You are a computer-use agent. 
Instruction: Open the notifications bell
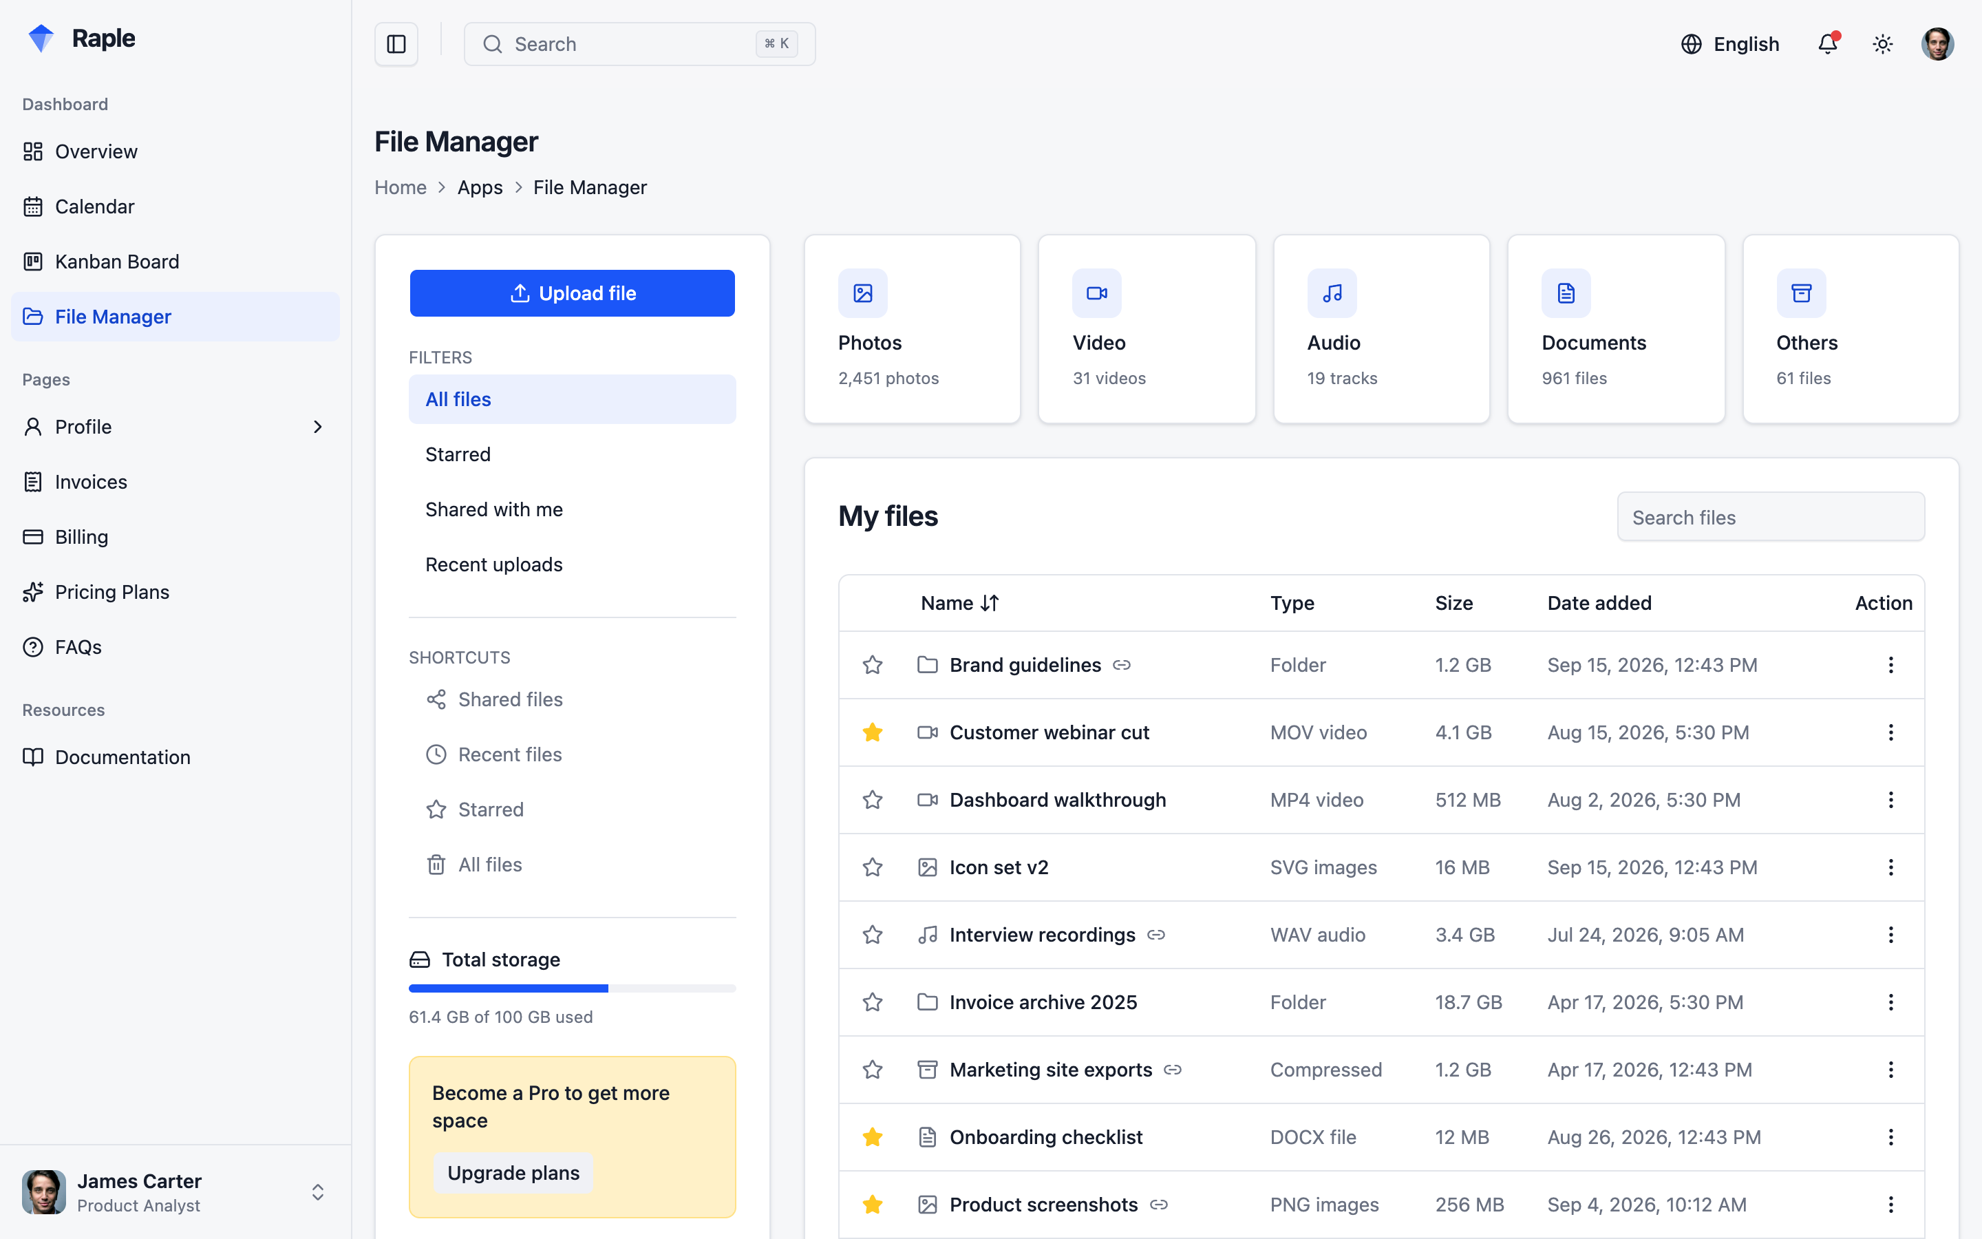click(x=1827, y=44)
